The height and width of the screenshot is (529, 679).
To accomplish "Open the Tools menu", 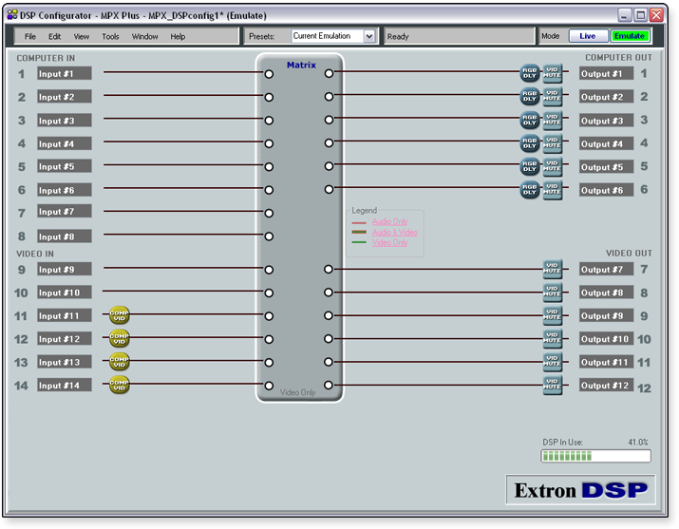I will (110, 36).
